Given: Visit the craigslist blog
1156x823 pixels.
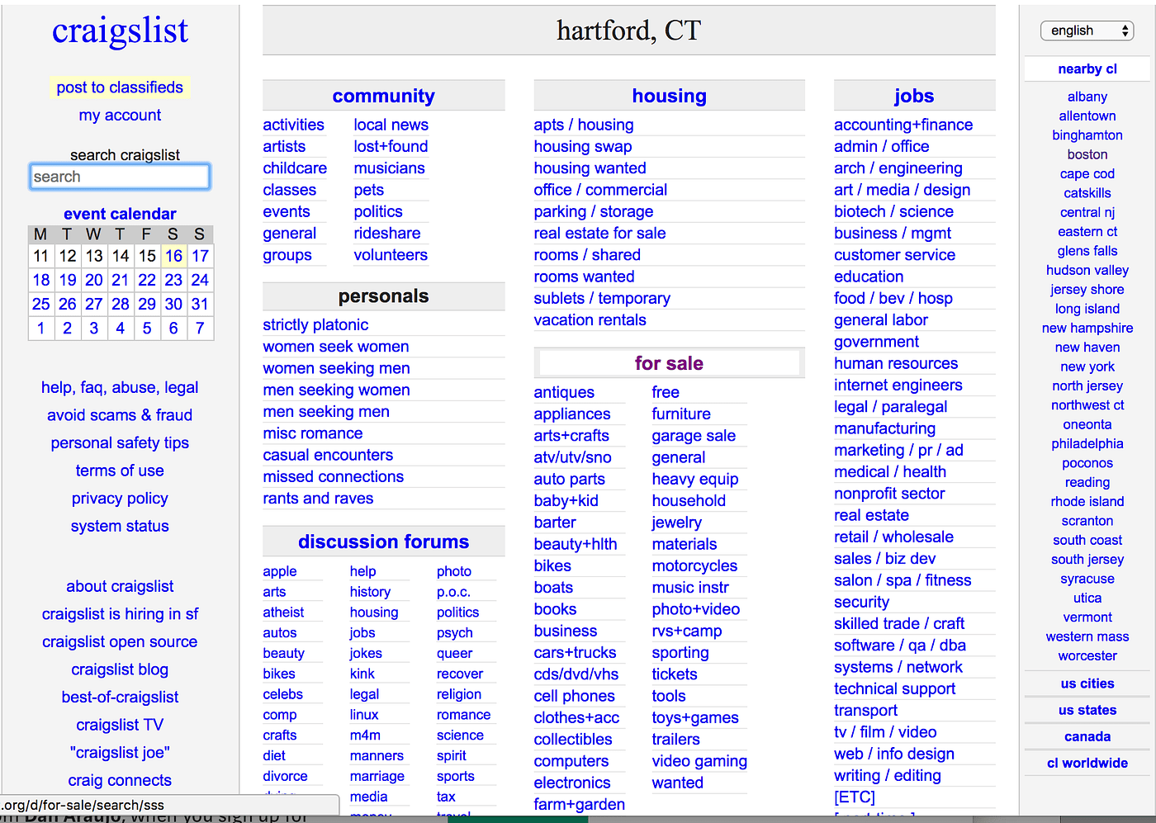Looking at the screenshot, I should click(120, 669).
